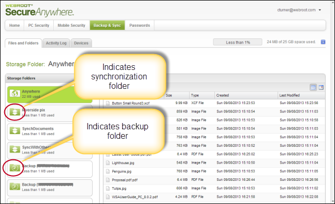The width and height of the screenshot is (335, 204).
Task: Click file icon beside Penguins.jpg
Action: coord(108,171)
